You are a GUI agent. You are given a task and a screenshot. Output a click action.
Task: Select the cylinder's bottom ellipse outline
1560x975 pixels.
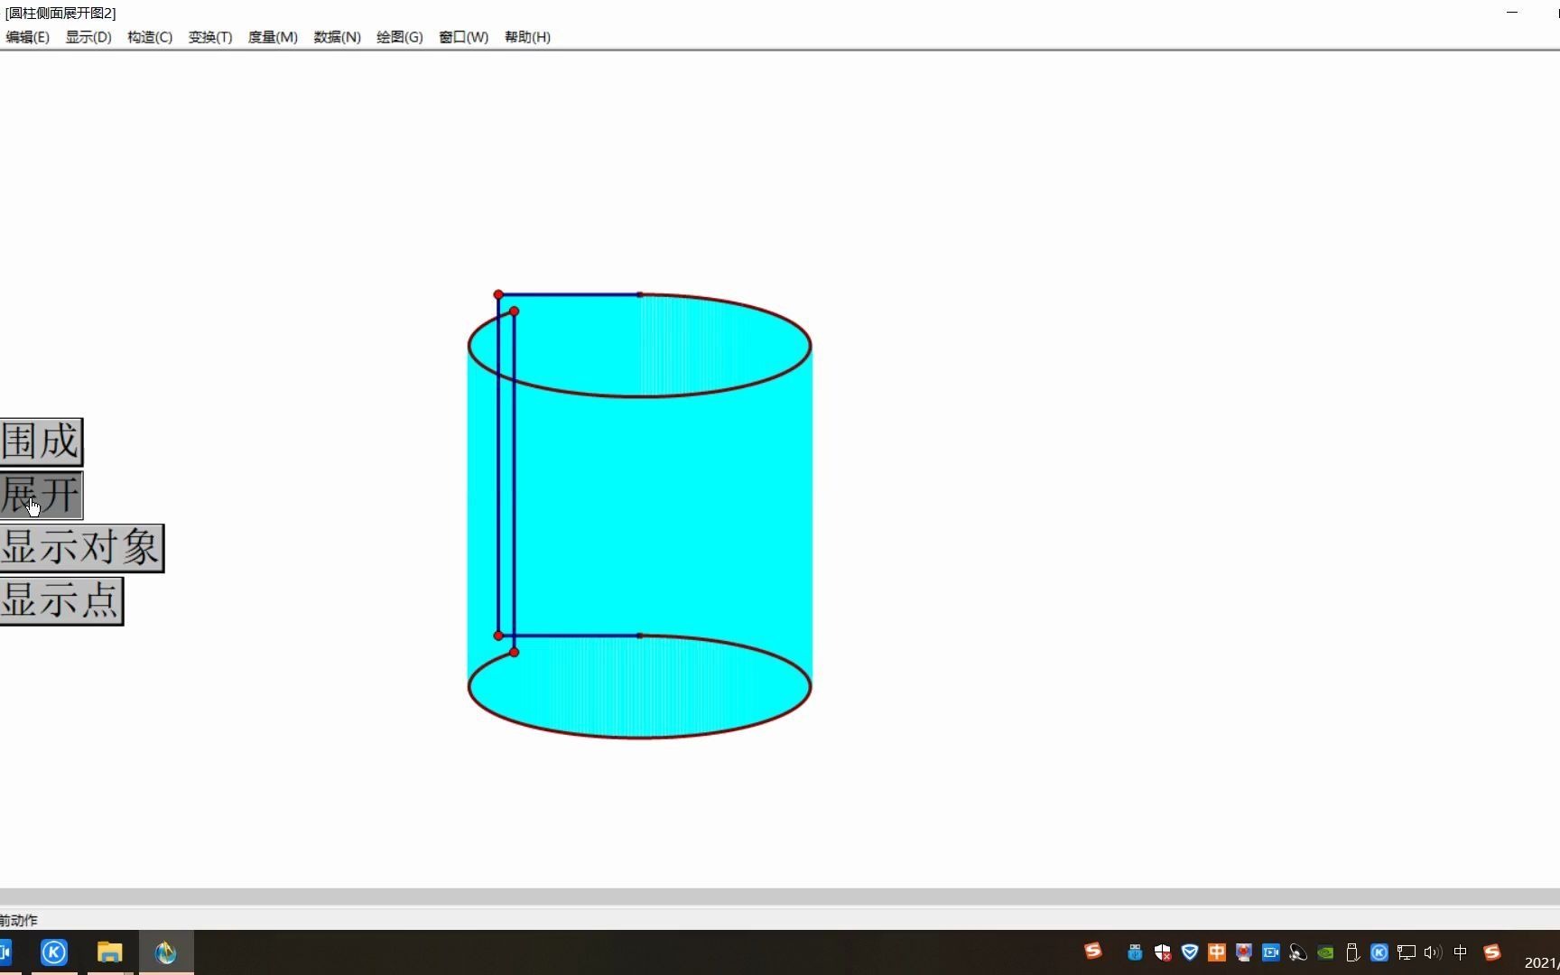click(639, 738)
